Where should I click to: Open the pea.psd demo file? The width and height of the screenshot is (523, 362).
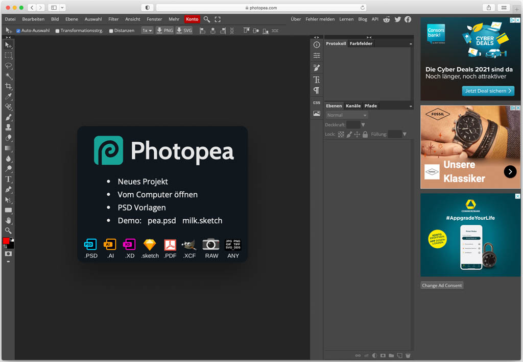click(x=162, y=220)
